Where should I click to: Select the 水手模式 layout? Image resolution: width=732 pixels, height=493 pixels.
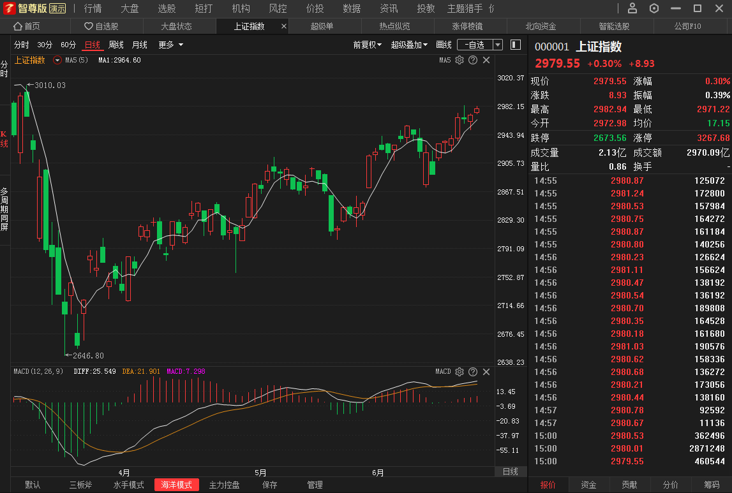(x=128, y=485)
